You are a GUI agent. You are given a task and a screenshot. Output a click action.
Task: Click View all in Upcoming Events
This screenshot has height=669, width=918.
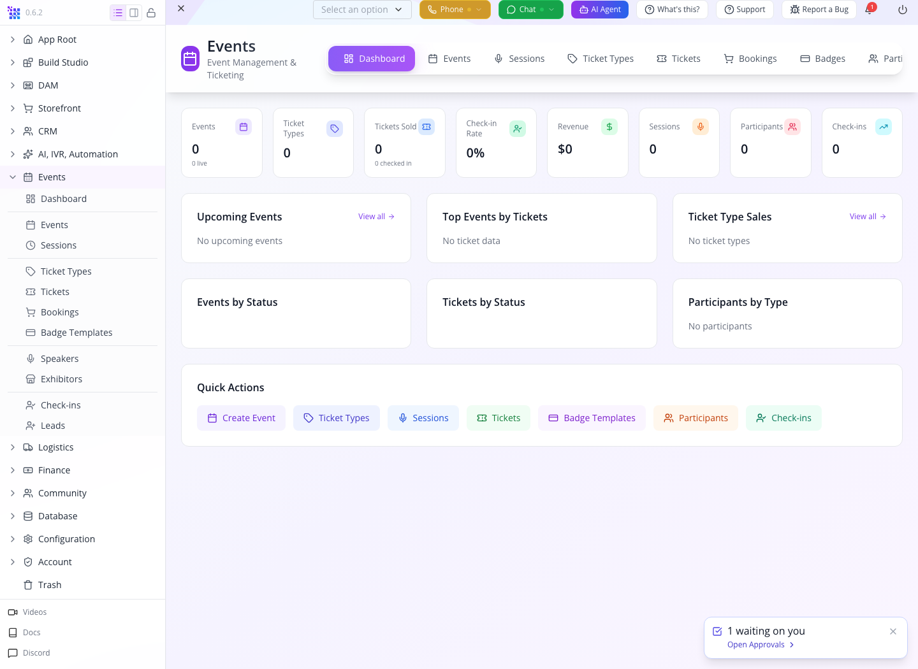376,217
